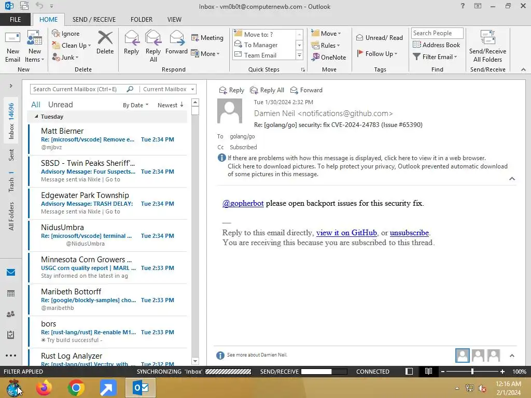
Task: Click Reply in the ribbon
Action: [131, 42]
